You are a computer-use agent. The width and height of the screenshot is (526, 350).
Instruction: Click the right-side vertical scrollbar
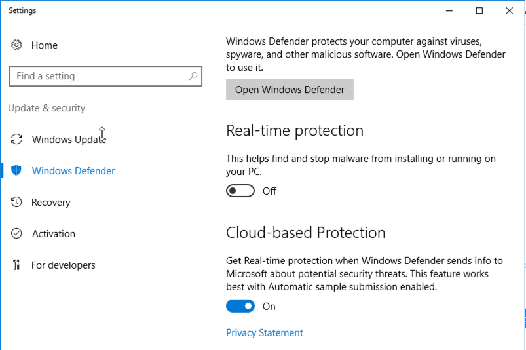click(x=523, y=197)
